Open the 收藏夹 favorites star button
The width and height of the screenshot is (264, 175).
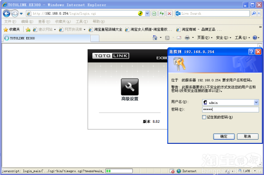pos(12,29)
